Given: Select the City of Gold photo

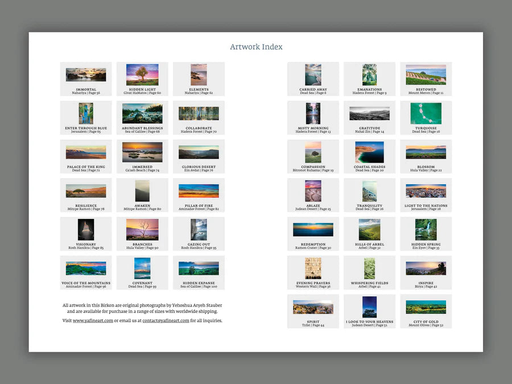Looking at the screenshot, I should click(426, 307).
